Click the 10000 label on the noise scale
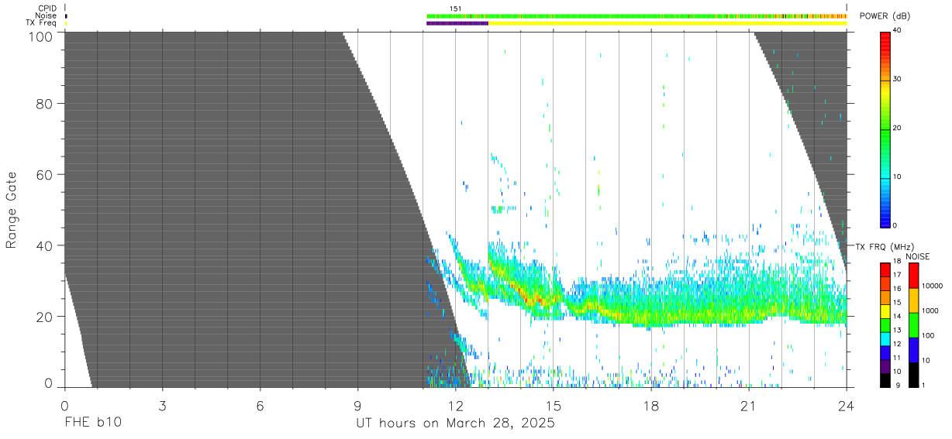Viewport: 952px width, 439px height. pos(933,286)
